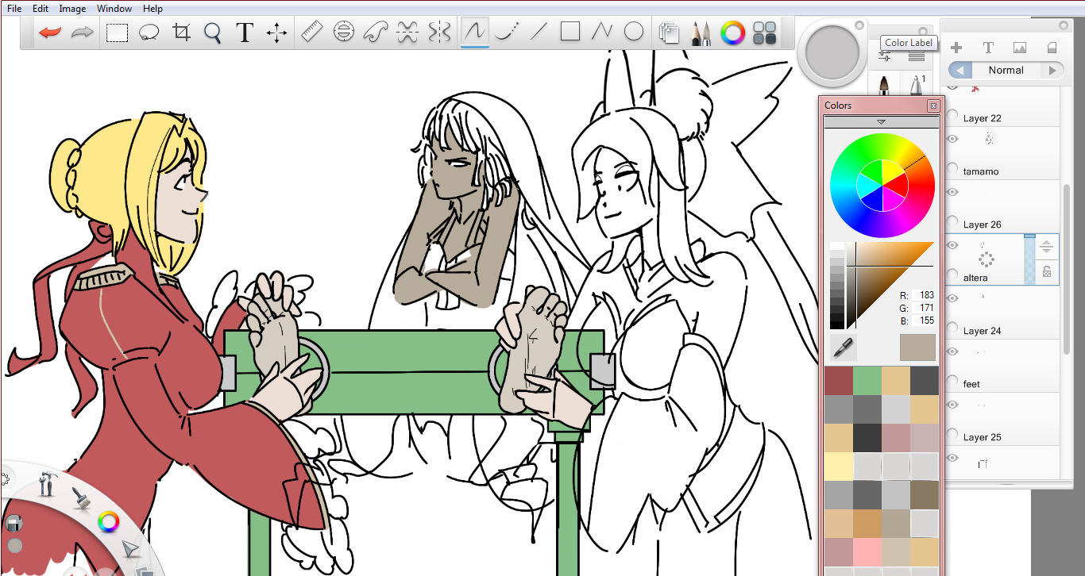1085x576 pixels.
Task: Select the Text tool in the toolbar
Action: (245, 33)
